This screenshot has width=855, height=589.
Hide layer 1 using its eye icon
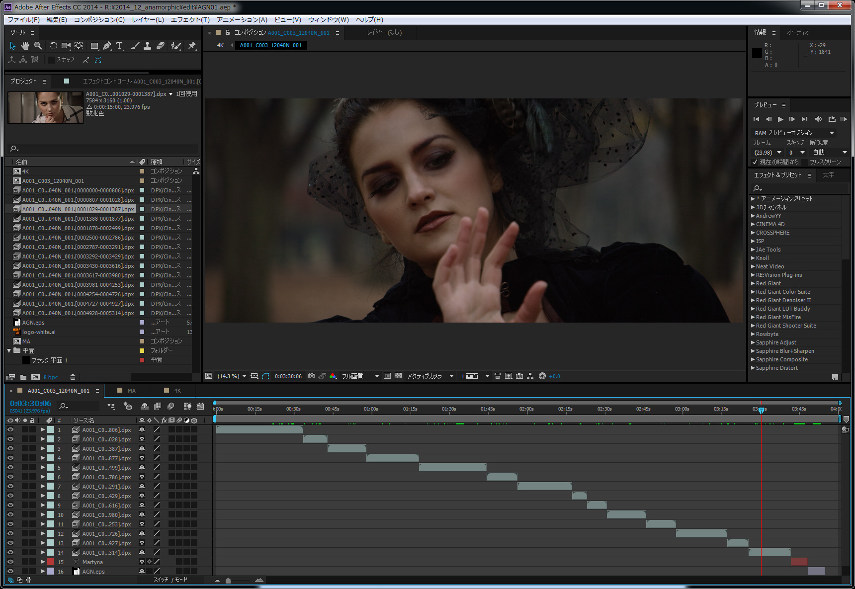point(10,430)
